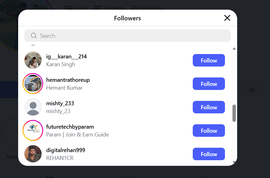The image size is (270, 178).
Task: Follow hemantrathoreup
Action: (x=209, y=84)
